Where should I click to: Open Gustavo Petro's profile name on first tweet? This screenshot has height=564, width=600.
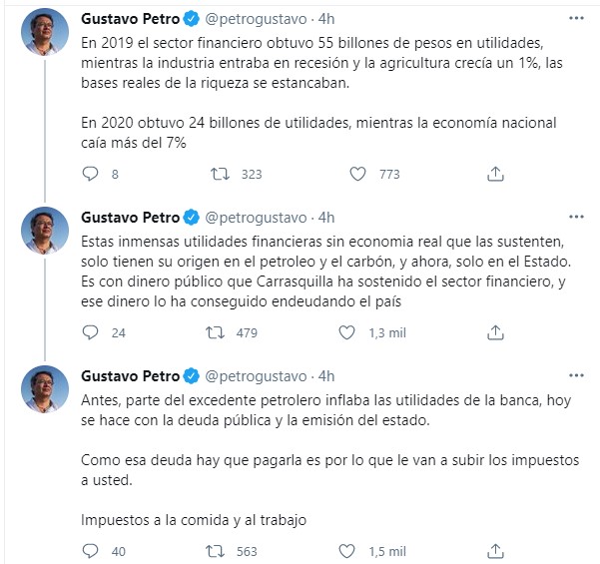click(129, 19)
